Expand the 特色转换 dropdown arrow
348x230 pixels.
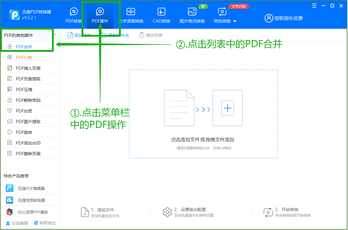click(235, 21)
